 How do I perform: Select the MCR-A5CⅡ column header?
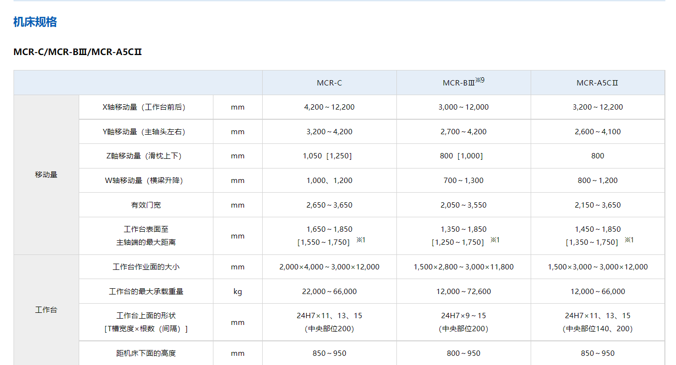click(x=597, y=83)
